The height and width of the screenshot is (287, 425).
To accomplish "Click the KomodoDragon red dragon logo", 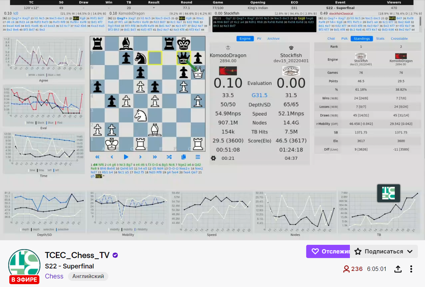I will coord(228,71).
